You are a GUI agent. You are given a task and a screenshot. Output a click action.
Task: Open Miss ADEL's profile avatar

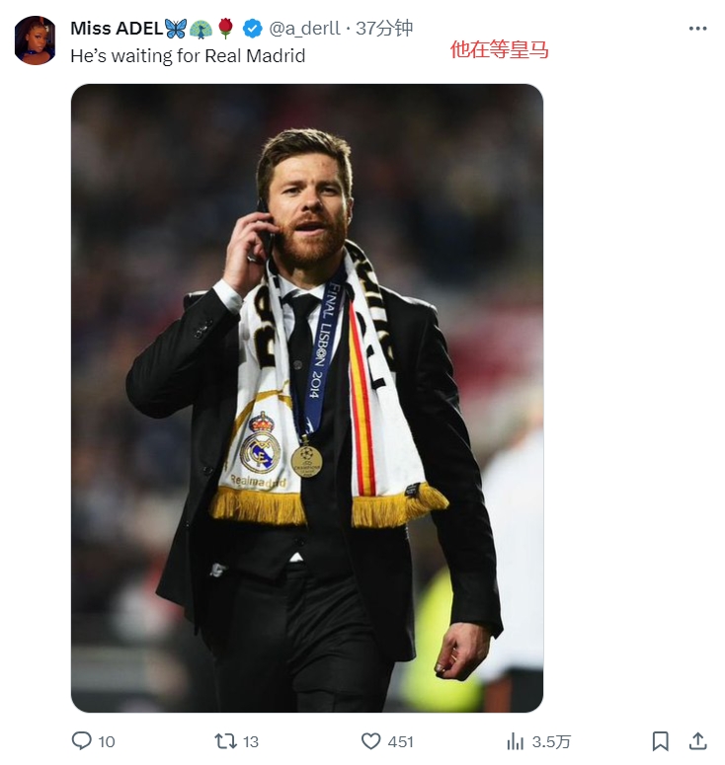(x=35, y=40)
